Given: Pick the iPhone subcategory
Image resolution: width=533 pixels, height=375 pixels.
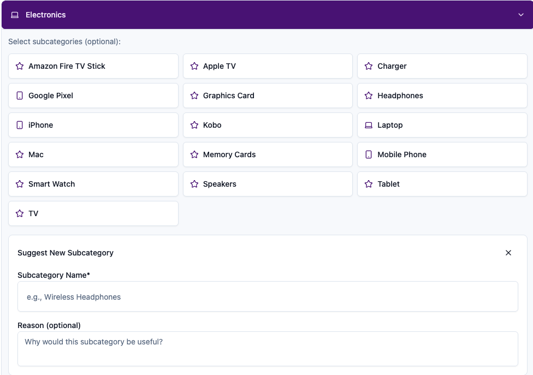Looking at the screenshot, I should 93,126.
